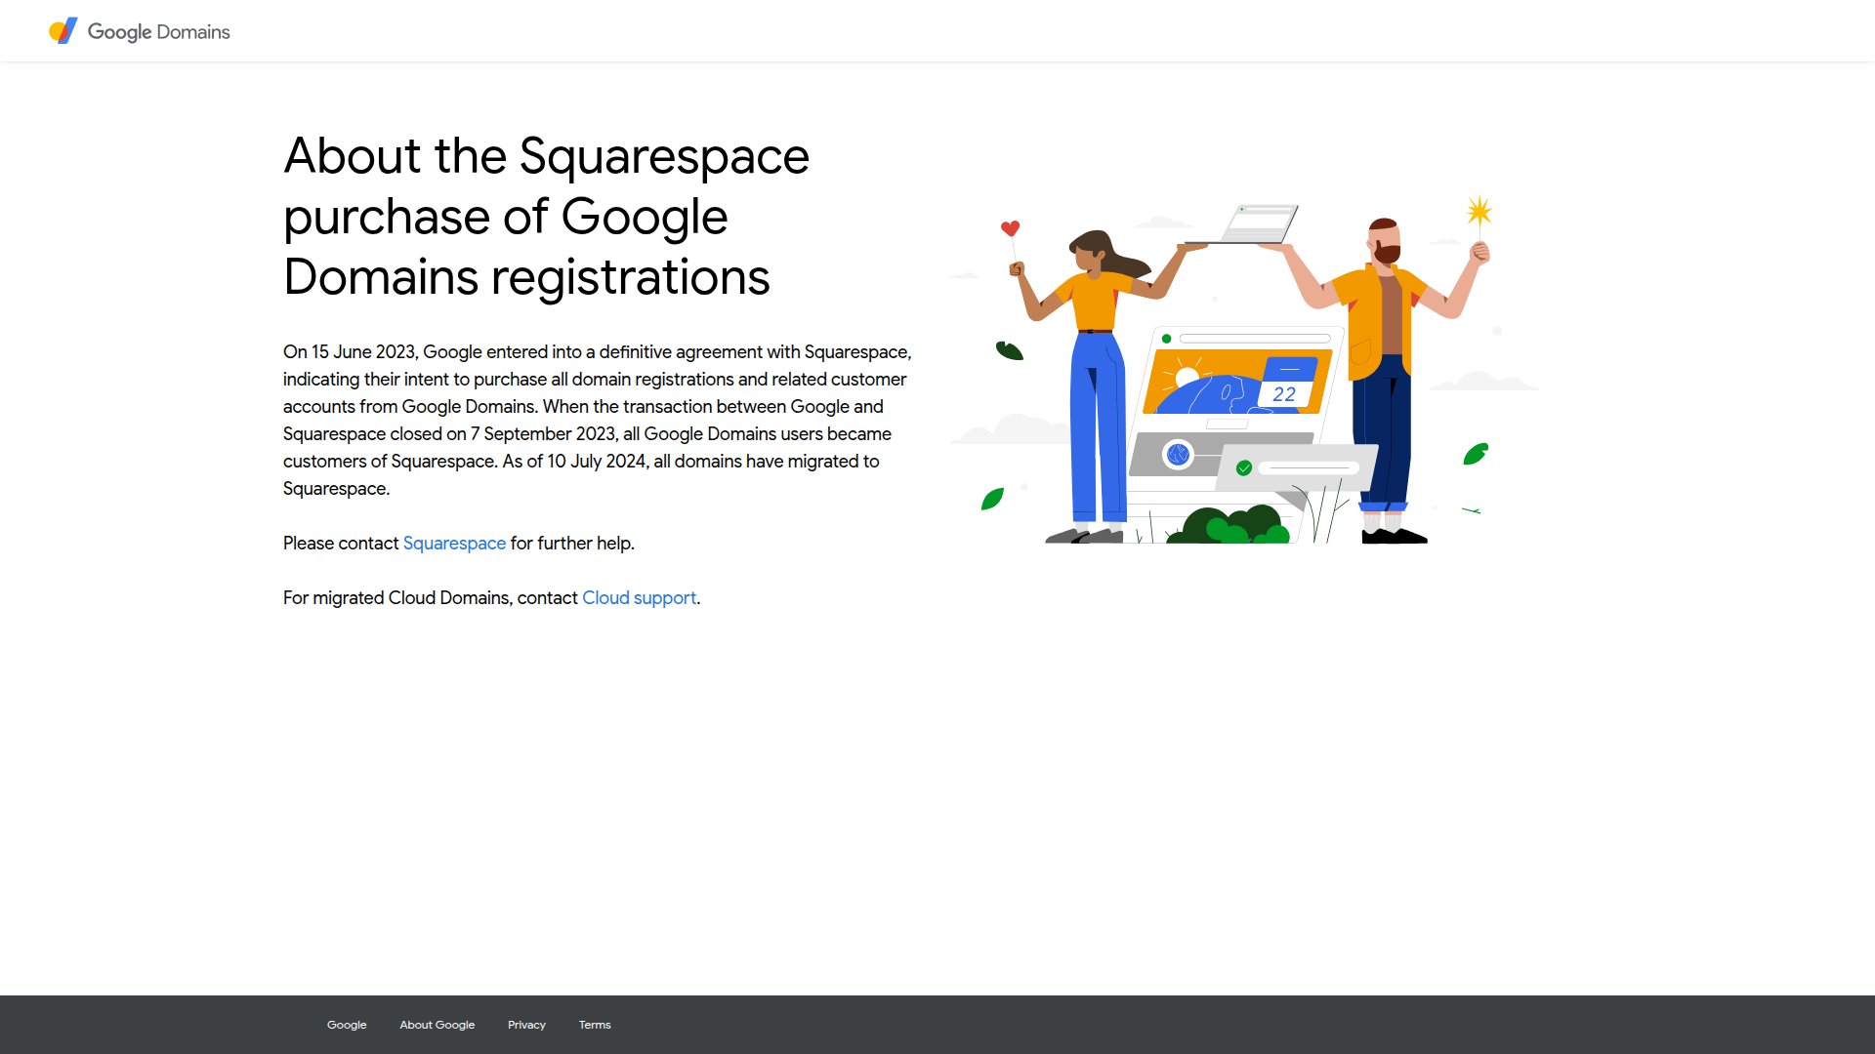Click the calendar showing 22

[x=1285, y=383]
